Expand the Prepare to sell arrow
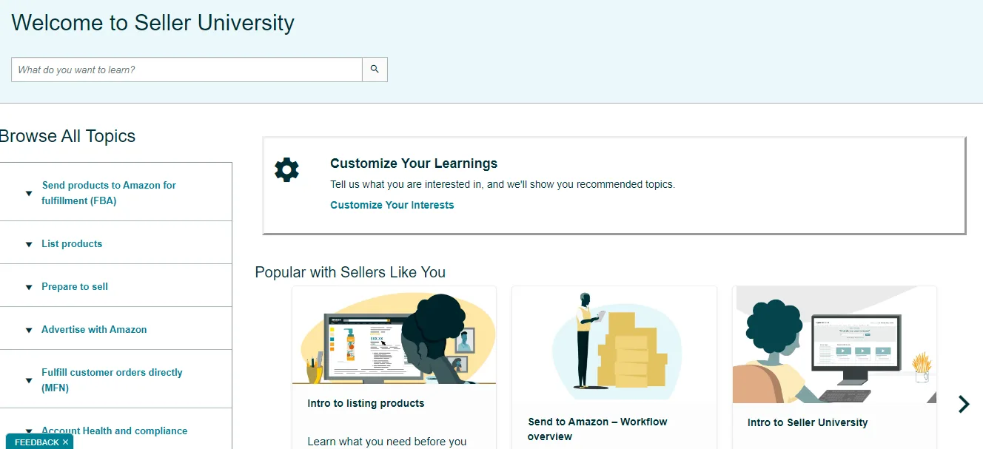This screenshot has height=449, width=983. (x=29, y=287)
